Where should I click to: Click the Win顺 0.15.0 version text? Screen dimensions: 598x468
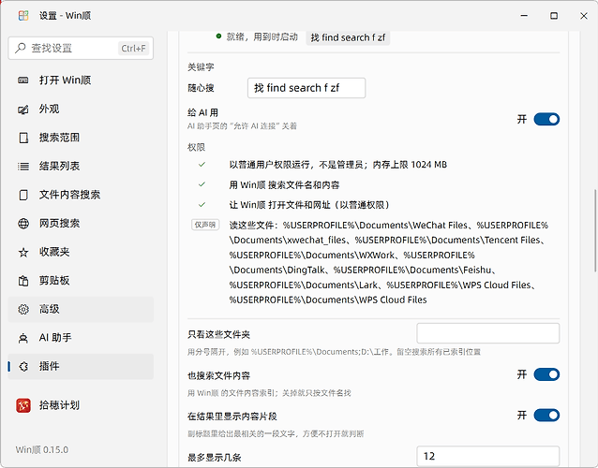(x=42, y=449)
